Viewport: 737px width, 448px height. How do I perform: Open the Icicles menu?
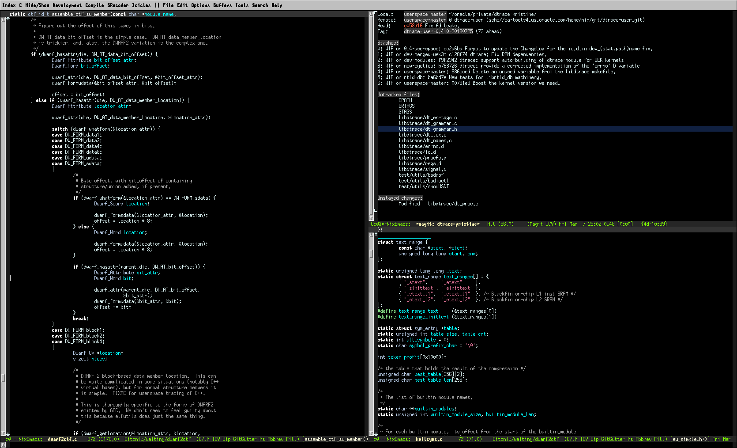coord(141,5)
